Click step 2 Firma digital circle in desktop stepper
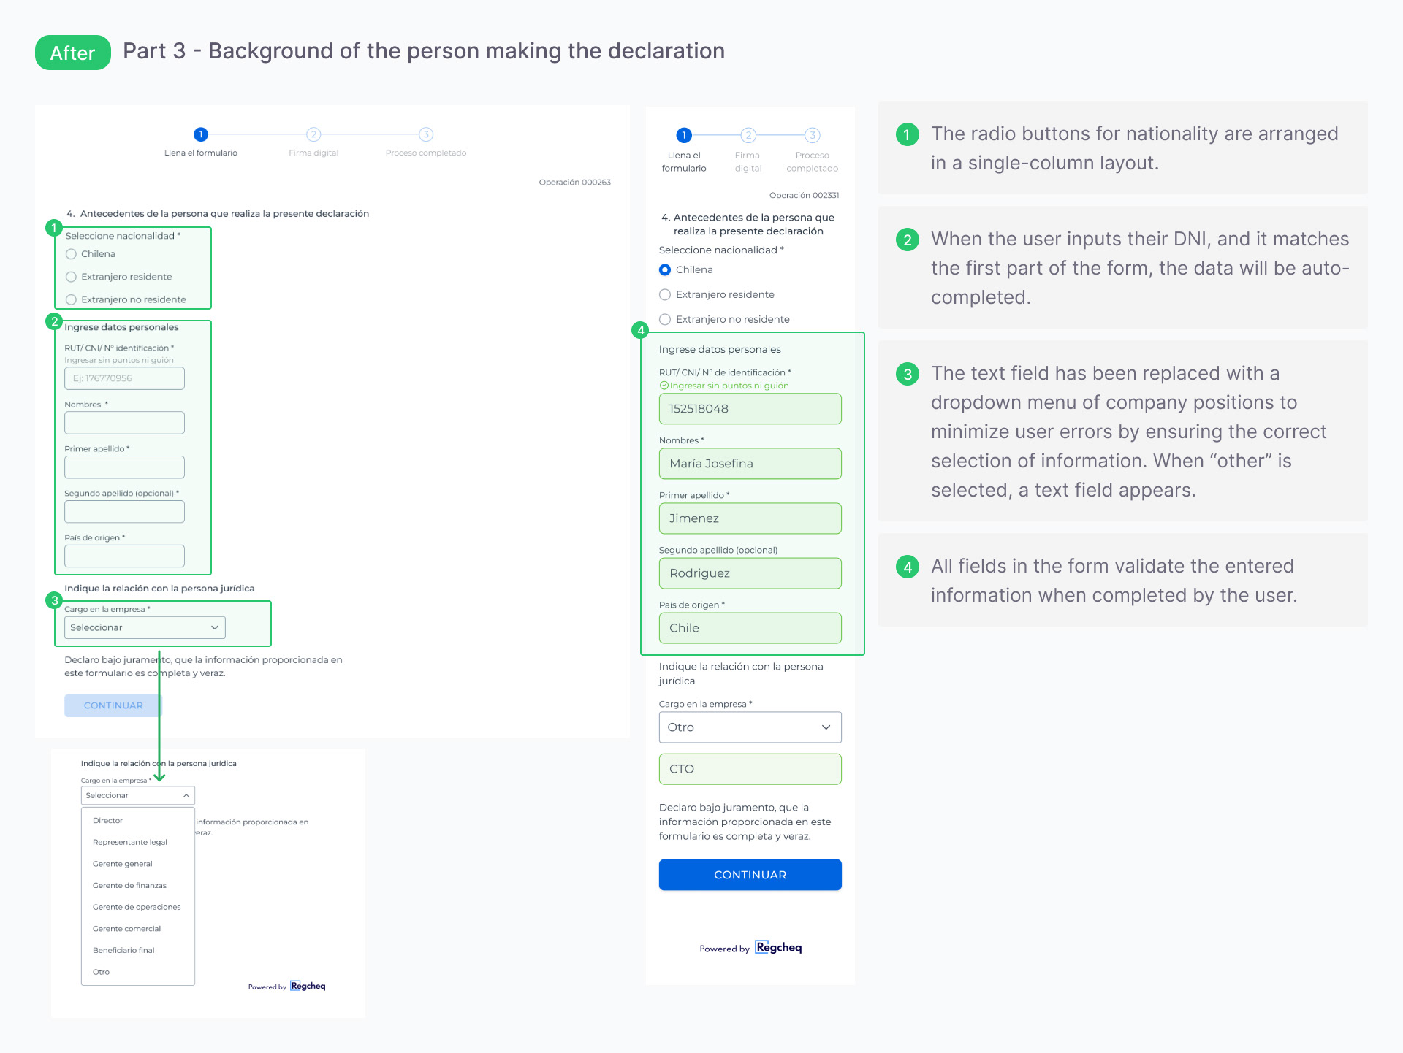This screenshot has height=1053, width=1403. [313, 134]
